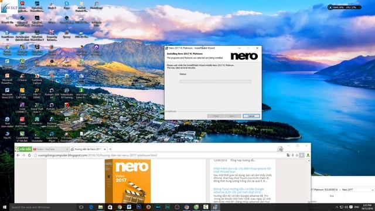Open Task View on the taskbar
This screenshot has width=375, height=211.
(x=81, y=207)
